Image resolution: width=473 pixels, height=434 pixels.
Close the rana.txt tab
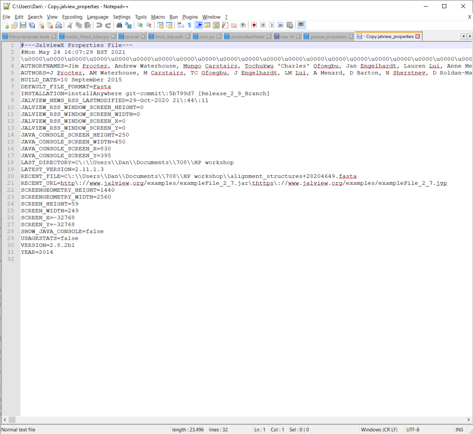click(143, 37)
